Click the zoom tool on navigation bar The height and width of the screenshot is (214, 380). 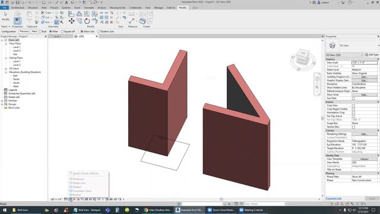click(317, 88)
